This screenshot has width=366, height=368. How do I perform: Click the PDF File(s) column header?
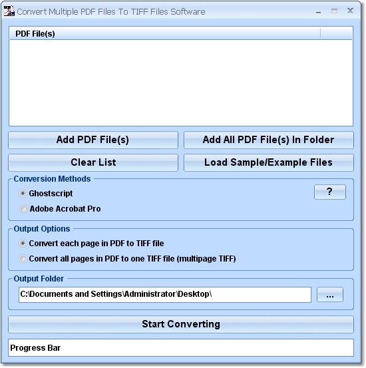click(165, 33)
